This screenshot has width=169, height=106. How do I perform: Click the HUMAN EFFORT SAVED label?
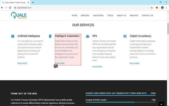[96, 100]
